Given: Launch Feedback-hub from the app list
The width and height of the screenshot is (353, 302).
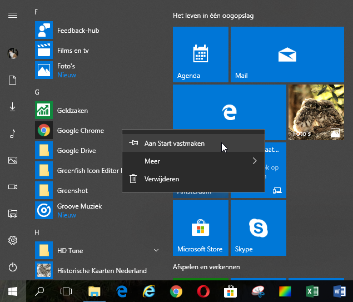Looking at the screenshot, I should pyautogui.click(x=97, y=30).
